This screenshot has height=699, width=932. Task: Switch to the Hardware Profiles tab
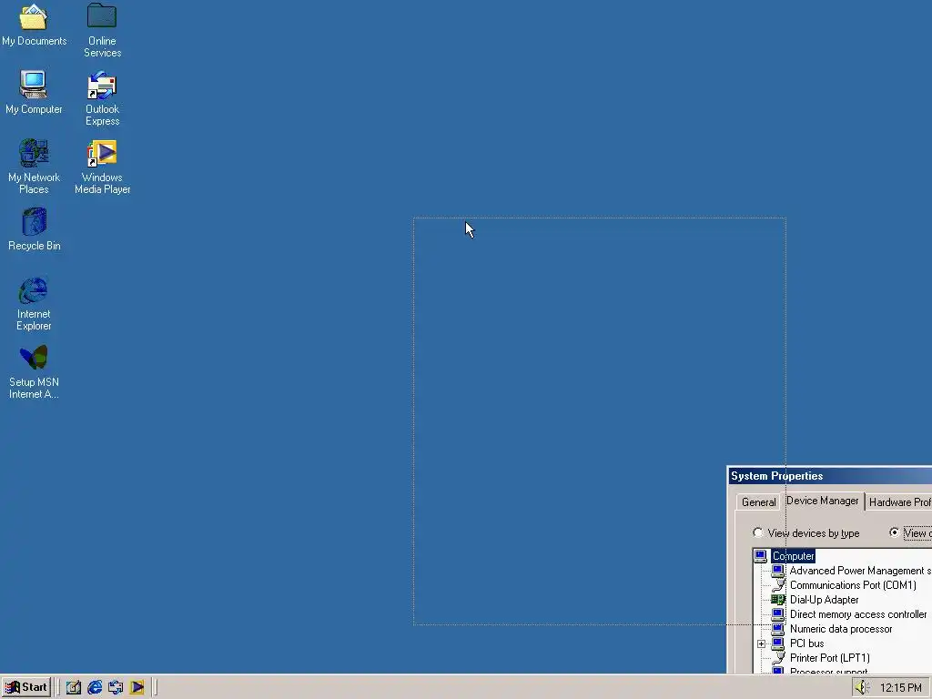click(x=898, y=502)
